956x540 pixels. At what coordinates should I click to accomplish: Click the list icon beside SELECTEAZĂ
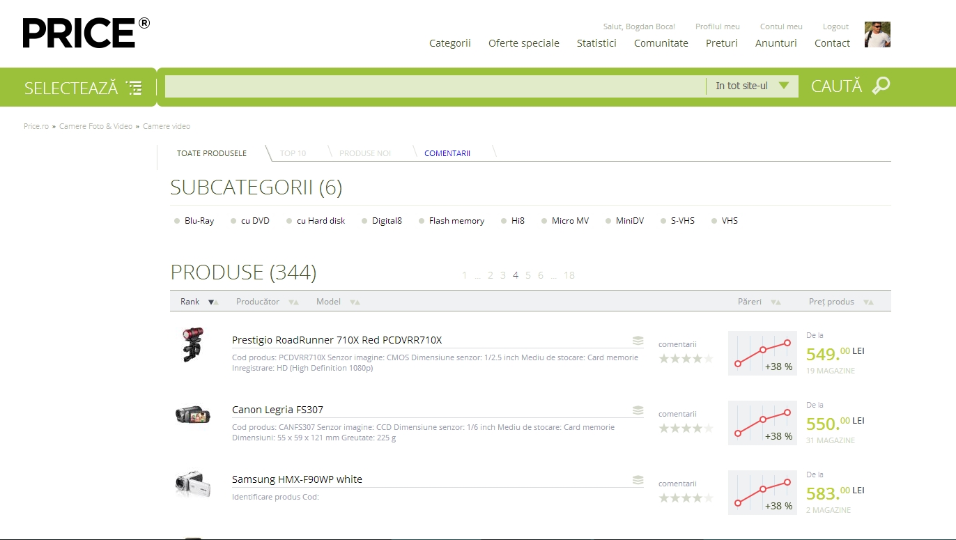pyautogui.click(x=134, y=88)
